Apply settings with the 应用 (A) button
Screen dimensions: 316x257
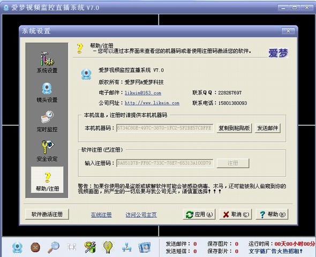(x=199, y=214)
